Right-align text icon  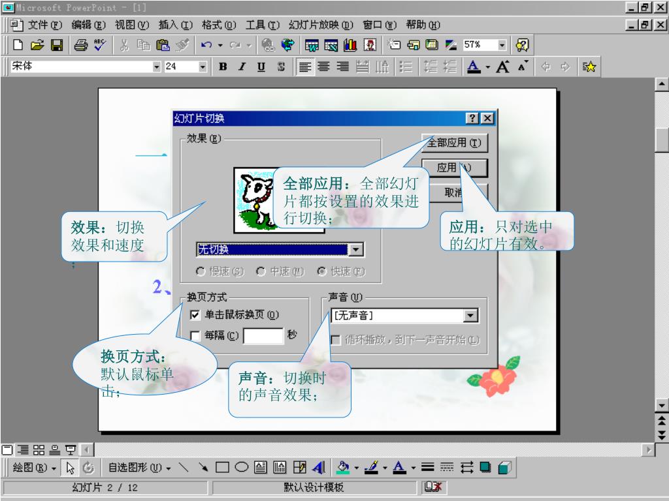pyautogui.click(x=343, y=67)
